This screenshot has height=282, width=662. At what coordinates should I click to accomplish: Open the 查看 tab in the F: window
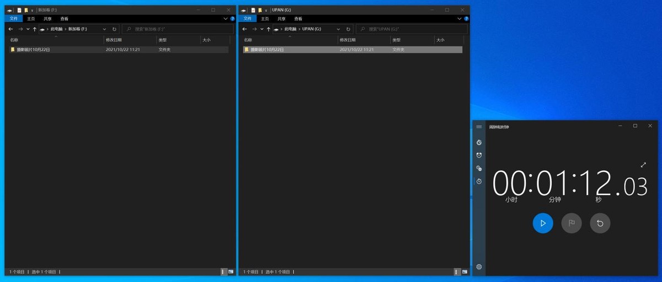65,19
